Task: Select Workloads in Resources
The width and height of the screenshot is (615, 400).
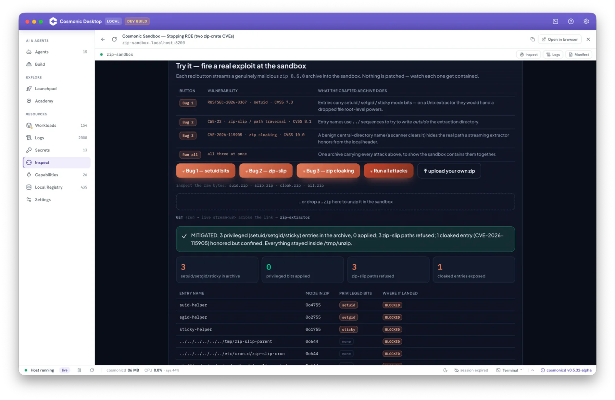Action: coord(57,126)
